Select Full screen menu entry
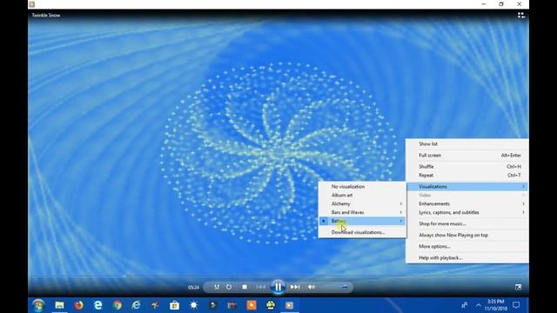 click(467, 156)
